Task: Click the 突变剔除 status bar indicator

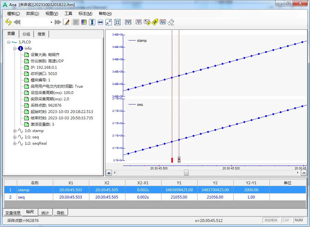Action: coord(271,220)
